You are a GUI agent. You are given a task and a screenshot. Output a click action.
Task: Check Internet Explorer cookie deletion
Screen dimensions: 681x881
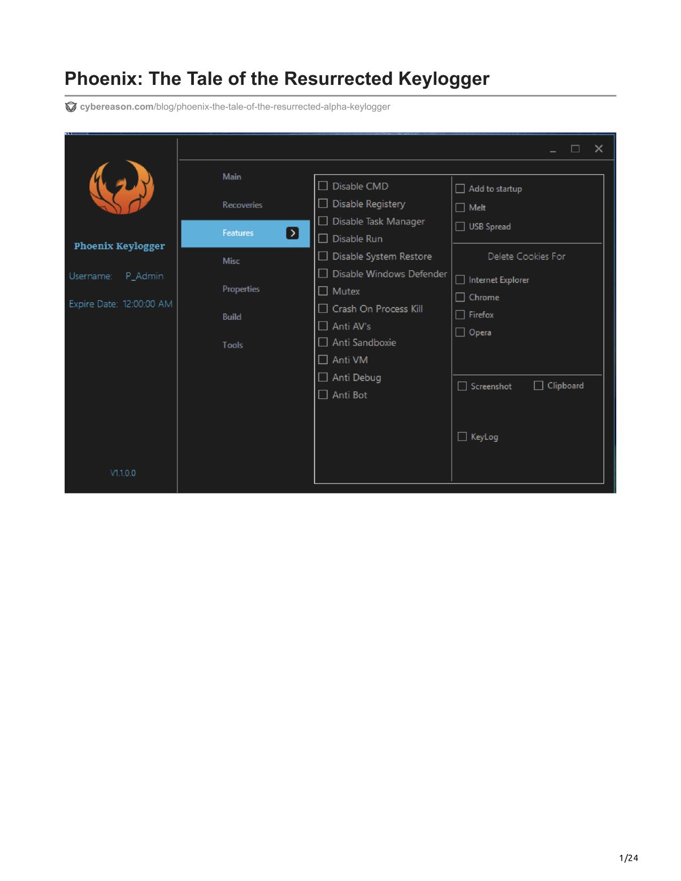tap(460, 280)
